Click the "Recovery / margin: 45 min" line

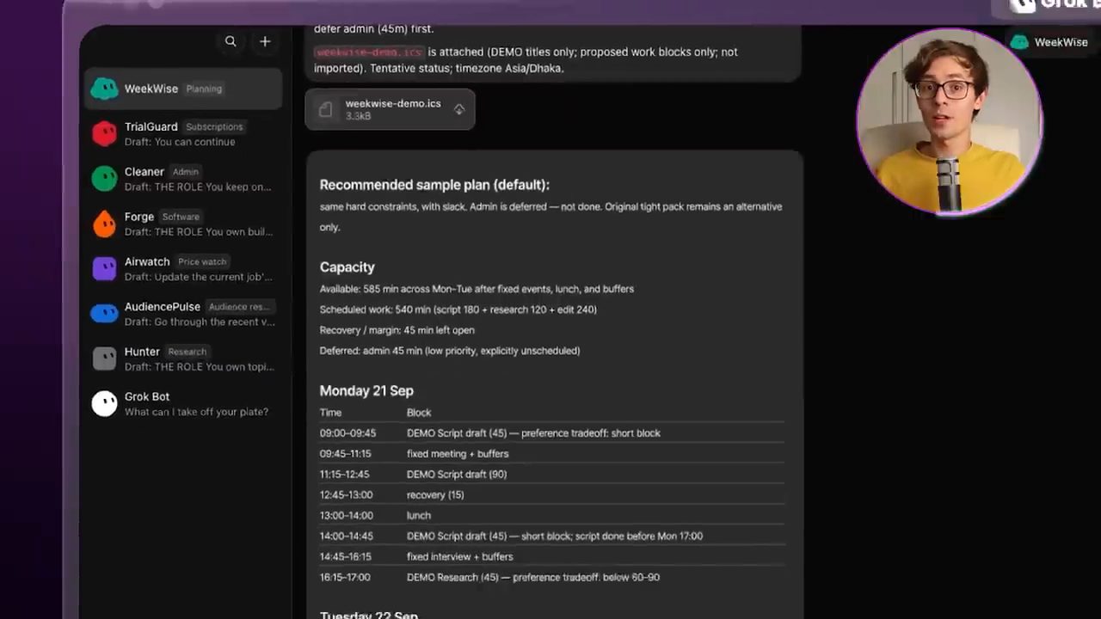tap(397, 330)
